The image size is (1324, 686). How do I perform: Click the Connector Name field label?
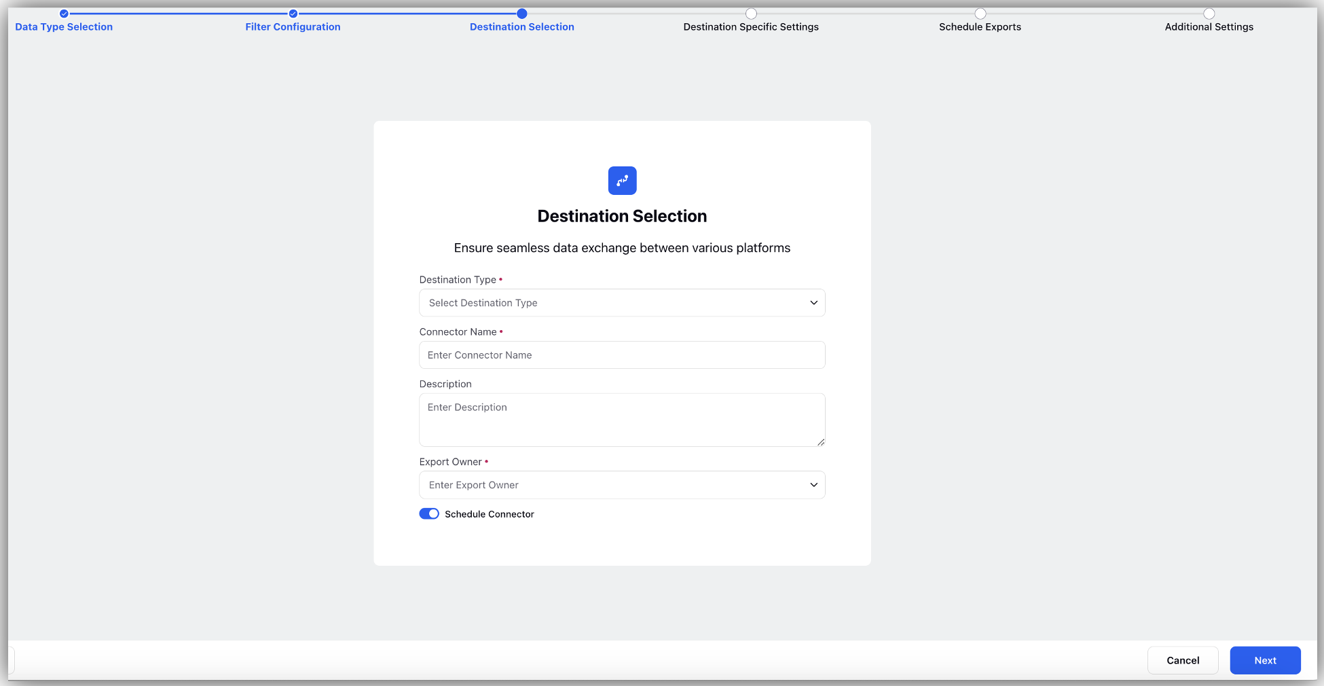(458, 332)
